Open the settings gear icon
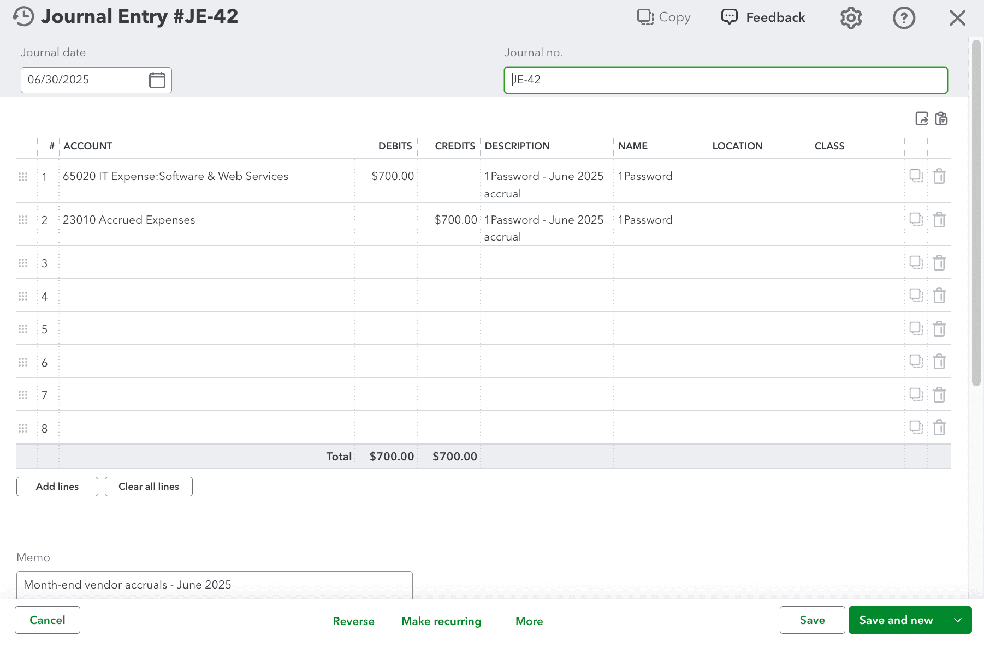This screenshot has width=984, height=648. click(850, 17)
